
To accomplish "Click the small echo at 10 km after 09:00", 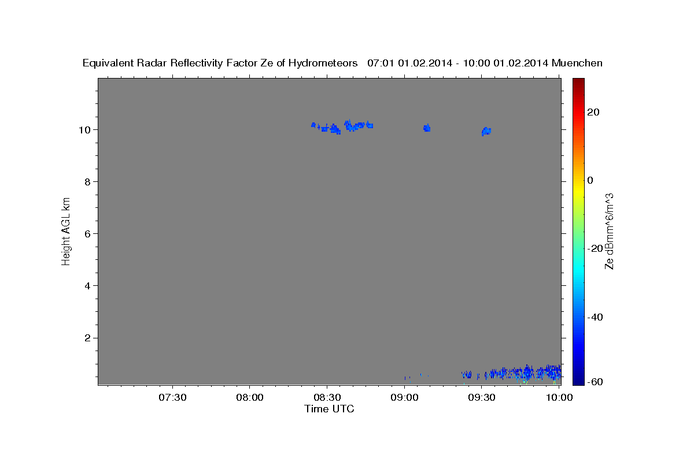I will tap(427, 128).
